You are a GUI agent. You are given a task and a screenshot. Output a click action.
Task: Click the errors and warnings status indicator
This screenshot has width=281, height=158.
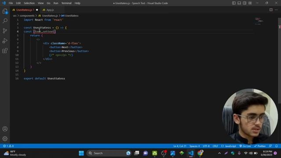[8, 146]
